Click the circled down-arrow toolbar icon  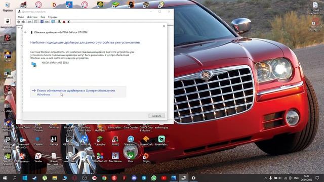coord(69,22)
